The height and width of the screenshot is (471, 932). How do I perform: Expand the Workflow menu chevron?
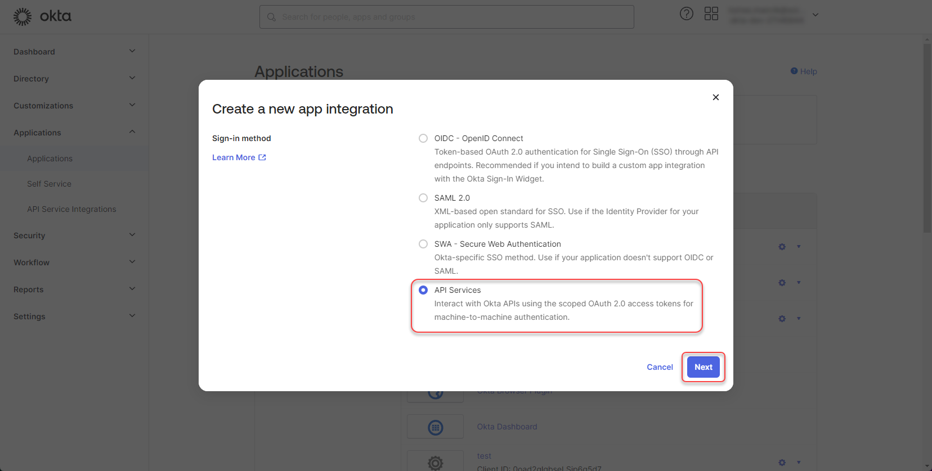132,262
